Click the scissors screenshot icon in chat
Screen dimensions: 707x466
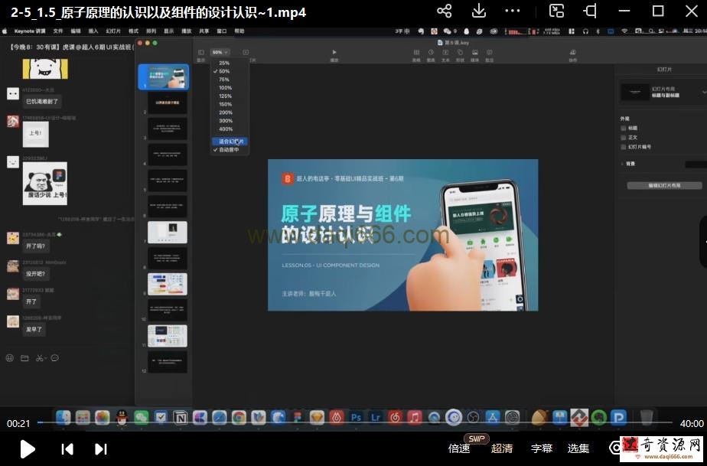tap(40, 358)
